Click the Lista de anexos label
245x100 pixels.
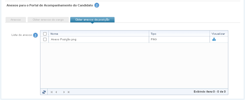point(21,35)
